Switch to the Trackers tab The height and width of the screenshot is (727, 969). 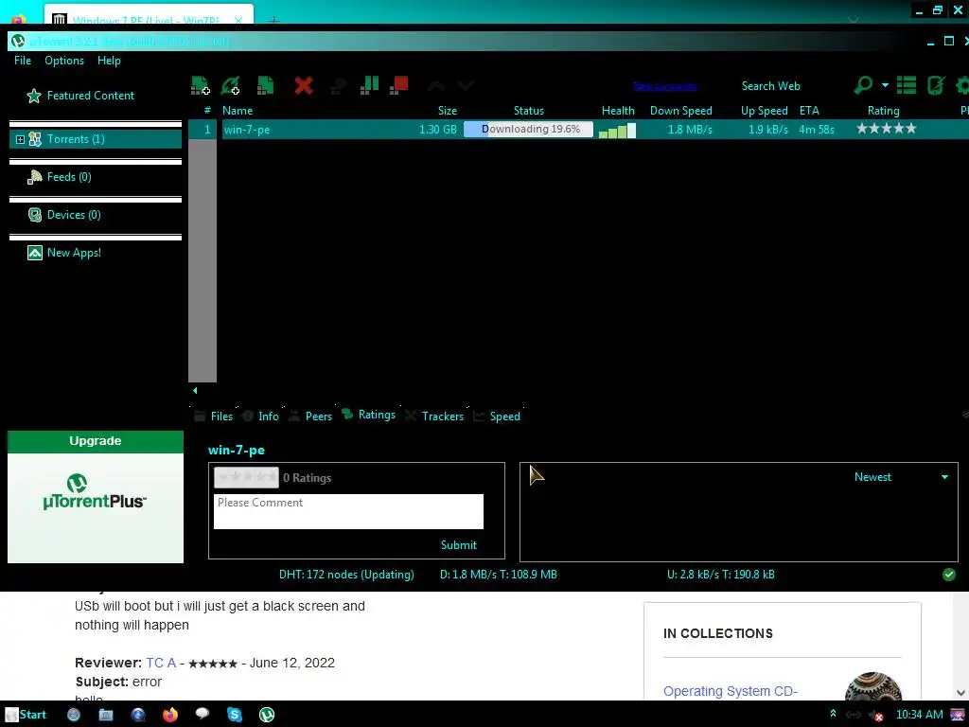433,417
